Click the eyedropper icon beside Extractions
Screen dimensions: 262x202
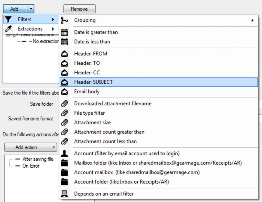point(9,29)
